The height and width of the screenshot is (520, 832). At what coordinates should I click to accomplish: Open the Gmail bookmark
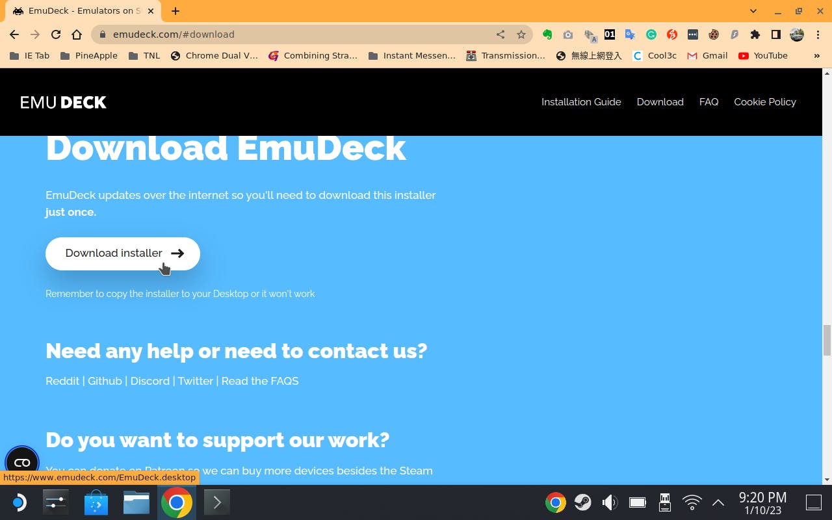click(708, 56)
